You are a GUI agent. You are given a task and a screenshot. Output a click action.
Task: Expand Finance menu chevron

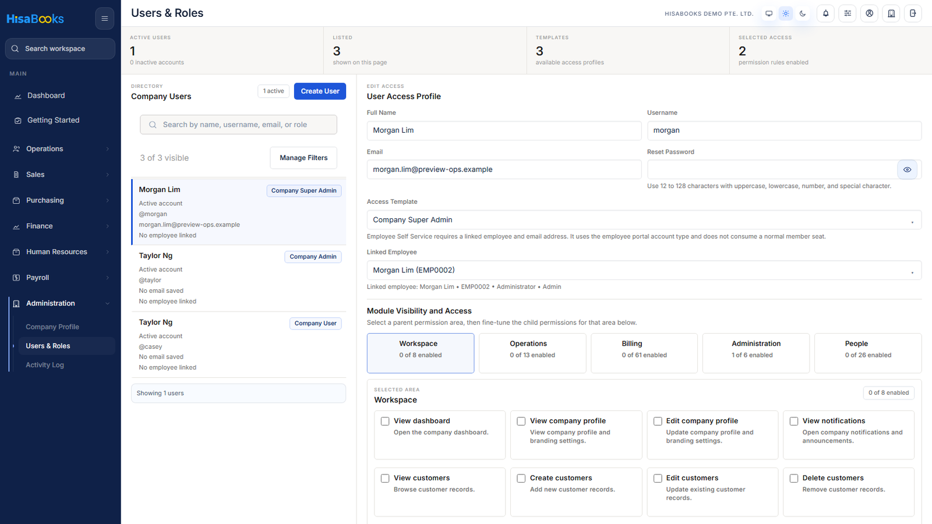click(x=108, y=226)
